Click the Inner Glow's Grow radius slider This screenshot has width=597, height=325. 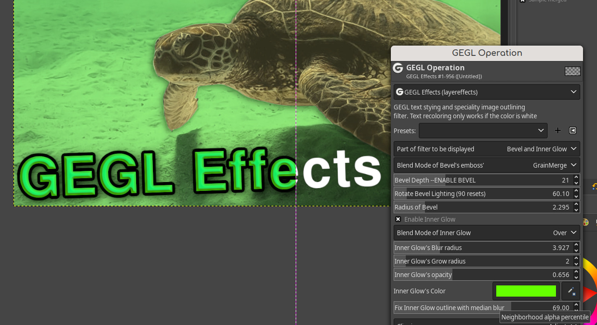tap(483, 261)
